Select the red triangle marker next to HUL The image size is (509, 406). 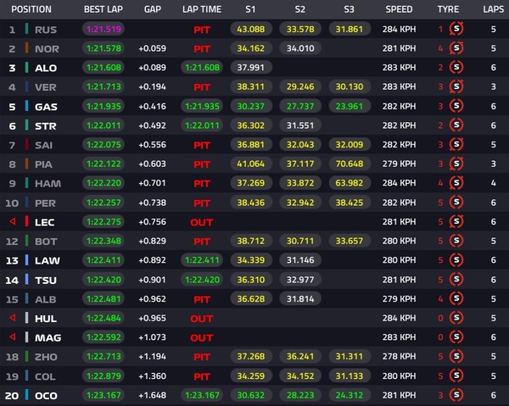12,319
